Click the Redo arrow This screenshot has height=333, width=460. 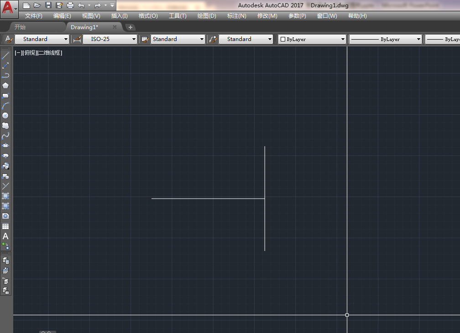[x=98, y=5]
